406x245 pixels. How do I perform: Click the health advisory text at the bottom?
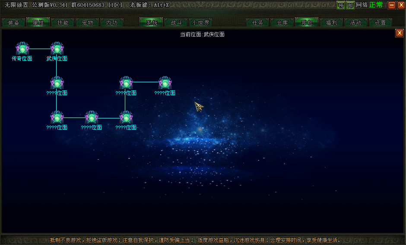coord(195,240)
